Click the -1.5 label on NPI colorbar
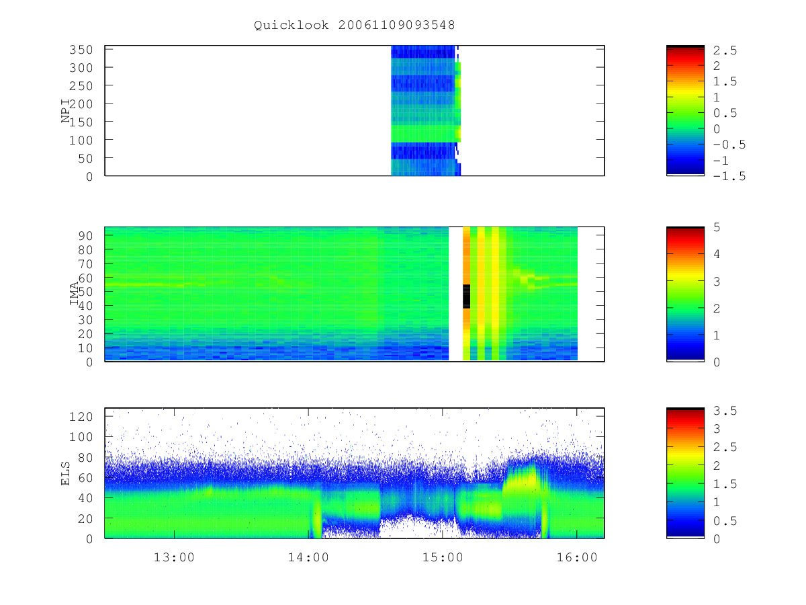The height and width of the screenshot is (605, 806). (x=730, y=176)
